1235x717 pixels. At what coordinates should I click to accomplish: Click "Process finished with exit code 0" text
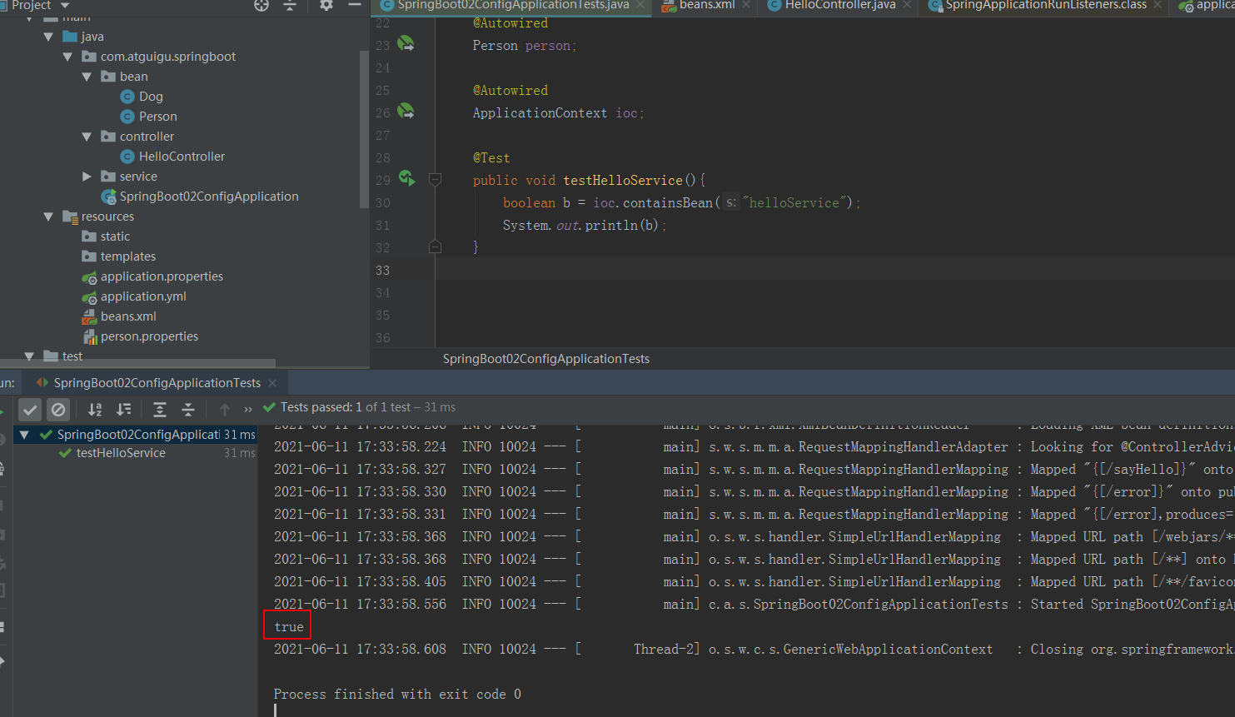(x=397, y=694)
